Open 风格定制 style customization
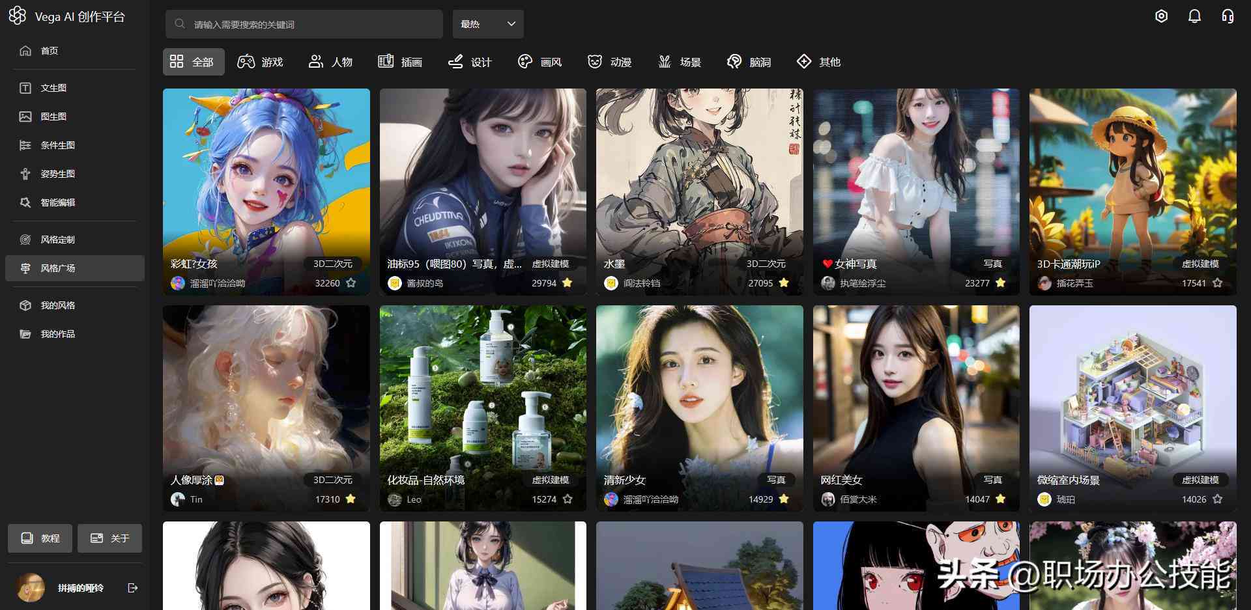 [x=75, y=240]
